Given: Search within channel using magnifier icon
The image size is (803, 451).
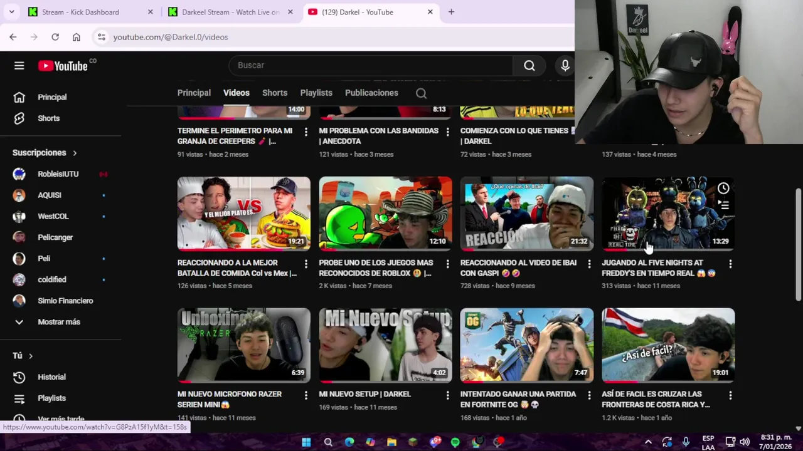Looking at the screenshot, I should coord(421,93).
